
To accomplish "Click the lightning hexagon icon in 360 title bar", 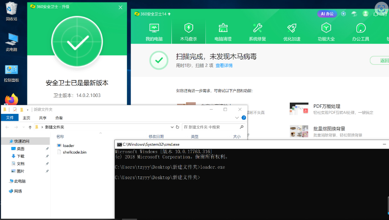I will coord(343,14).
